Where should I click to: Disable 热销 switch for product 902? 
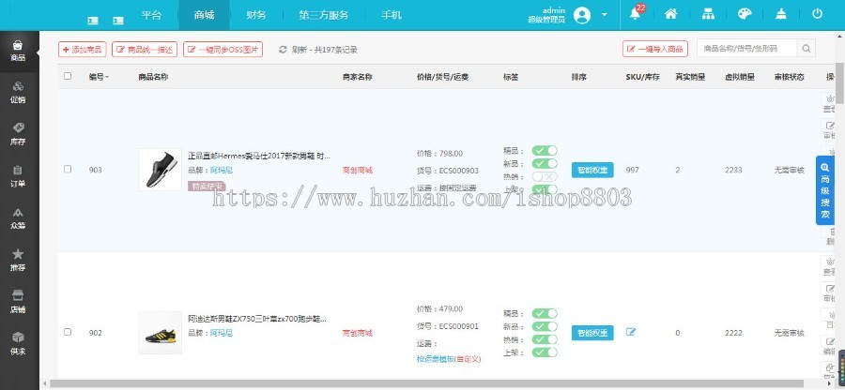pyautogui.click(x=545, y=339)
